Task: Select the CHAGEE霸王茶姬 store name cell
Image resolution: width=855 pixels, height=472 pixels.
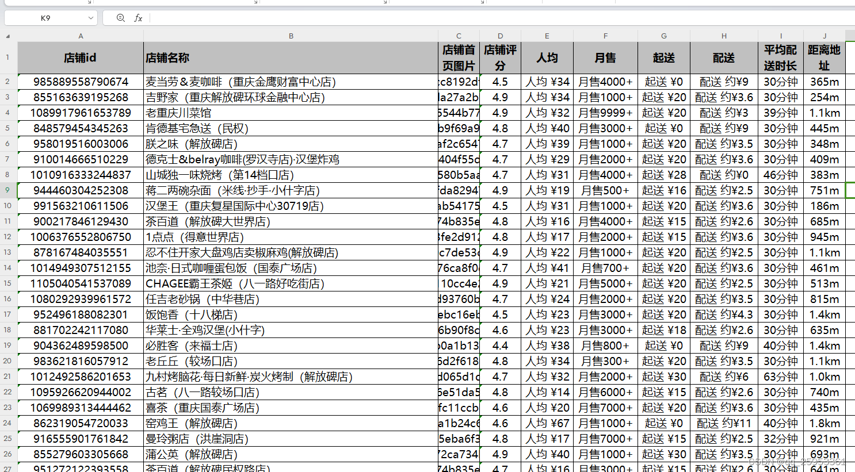Action: click(x=291, y=283)
